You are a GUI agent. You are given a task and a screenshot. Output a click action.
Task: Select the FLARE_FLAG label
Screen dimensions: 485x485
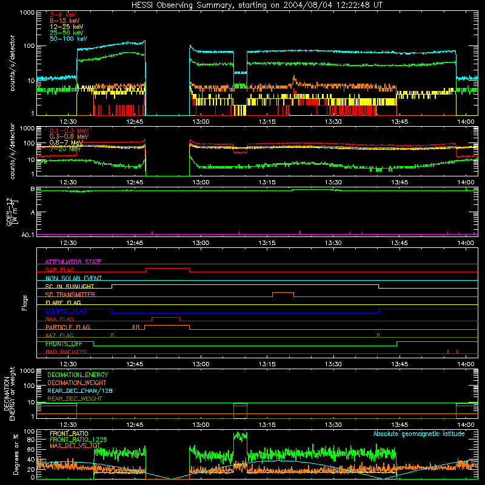click(x=63, y=303)
